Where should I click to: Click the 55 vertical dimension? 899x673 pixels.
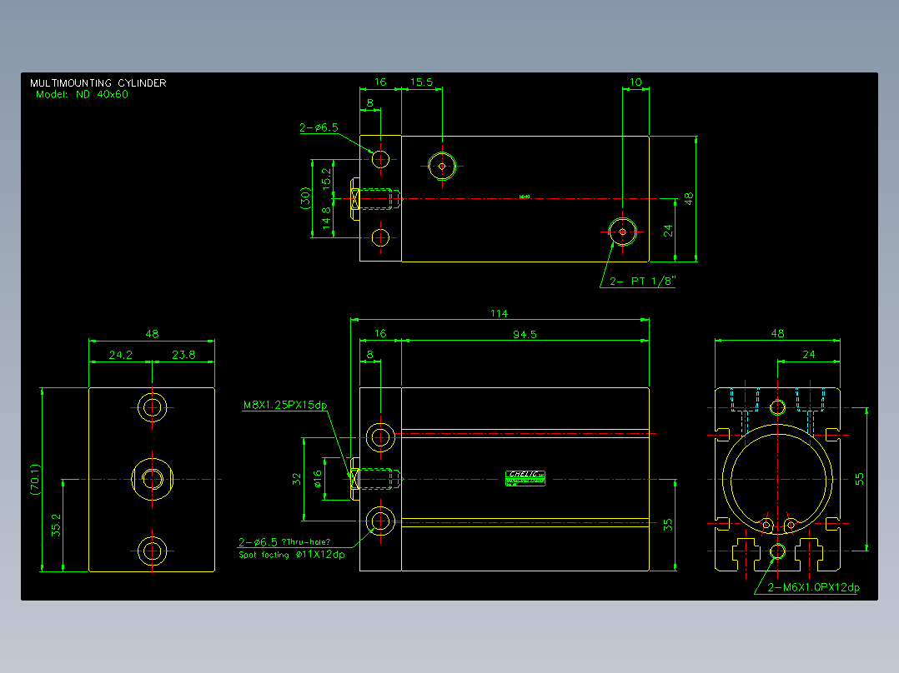point(859,479)
